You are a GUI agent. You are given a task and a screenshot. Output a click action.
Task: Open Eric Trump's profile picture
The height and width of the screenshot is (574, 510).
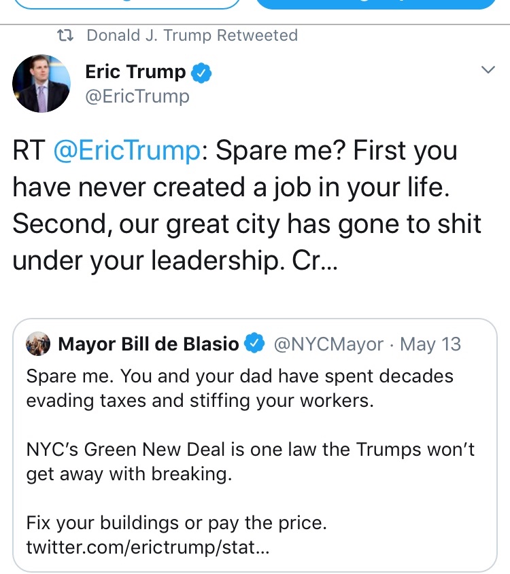(x=41, y=85)
